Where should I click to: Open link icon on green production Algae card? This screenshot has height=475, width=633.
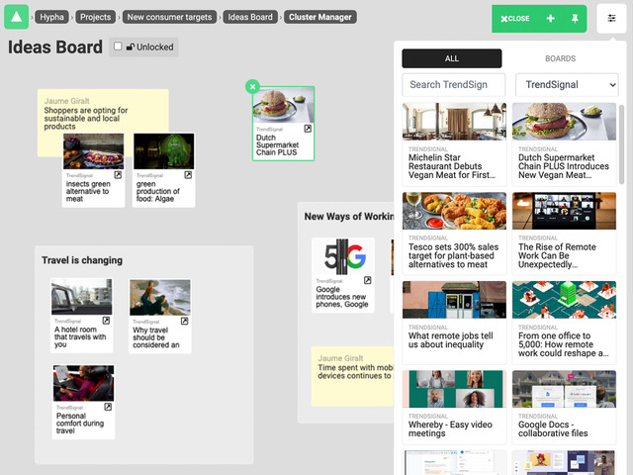click(188, 175)
